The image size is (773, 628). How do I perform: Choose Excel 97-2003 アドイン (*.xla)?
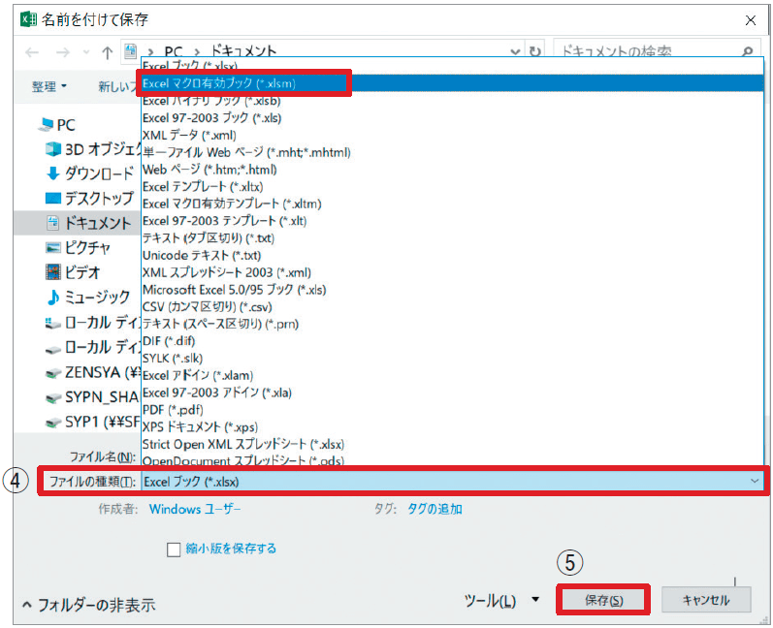[x=452, y=393]
